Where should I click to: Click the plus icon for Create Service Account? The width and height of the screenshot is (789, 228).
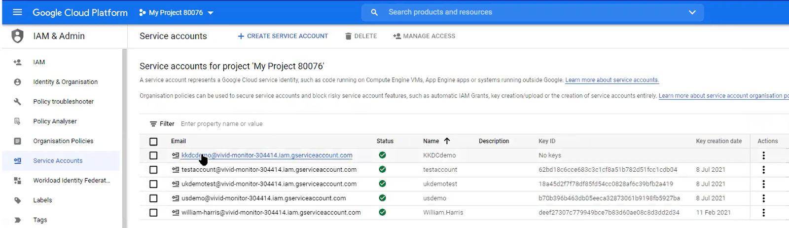coord(241,36)
